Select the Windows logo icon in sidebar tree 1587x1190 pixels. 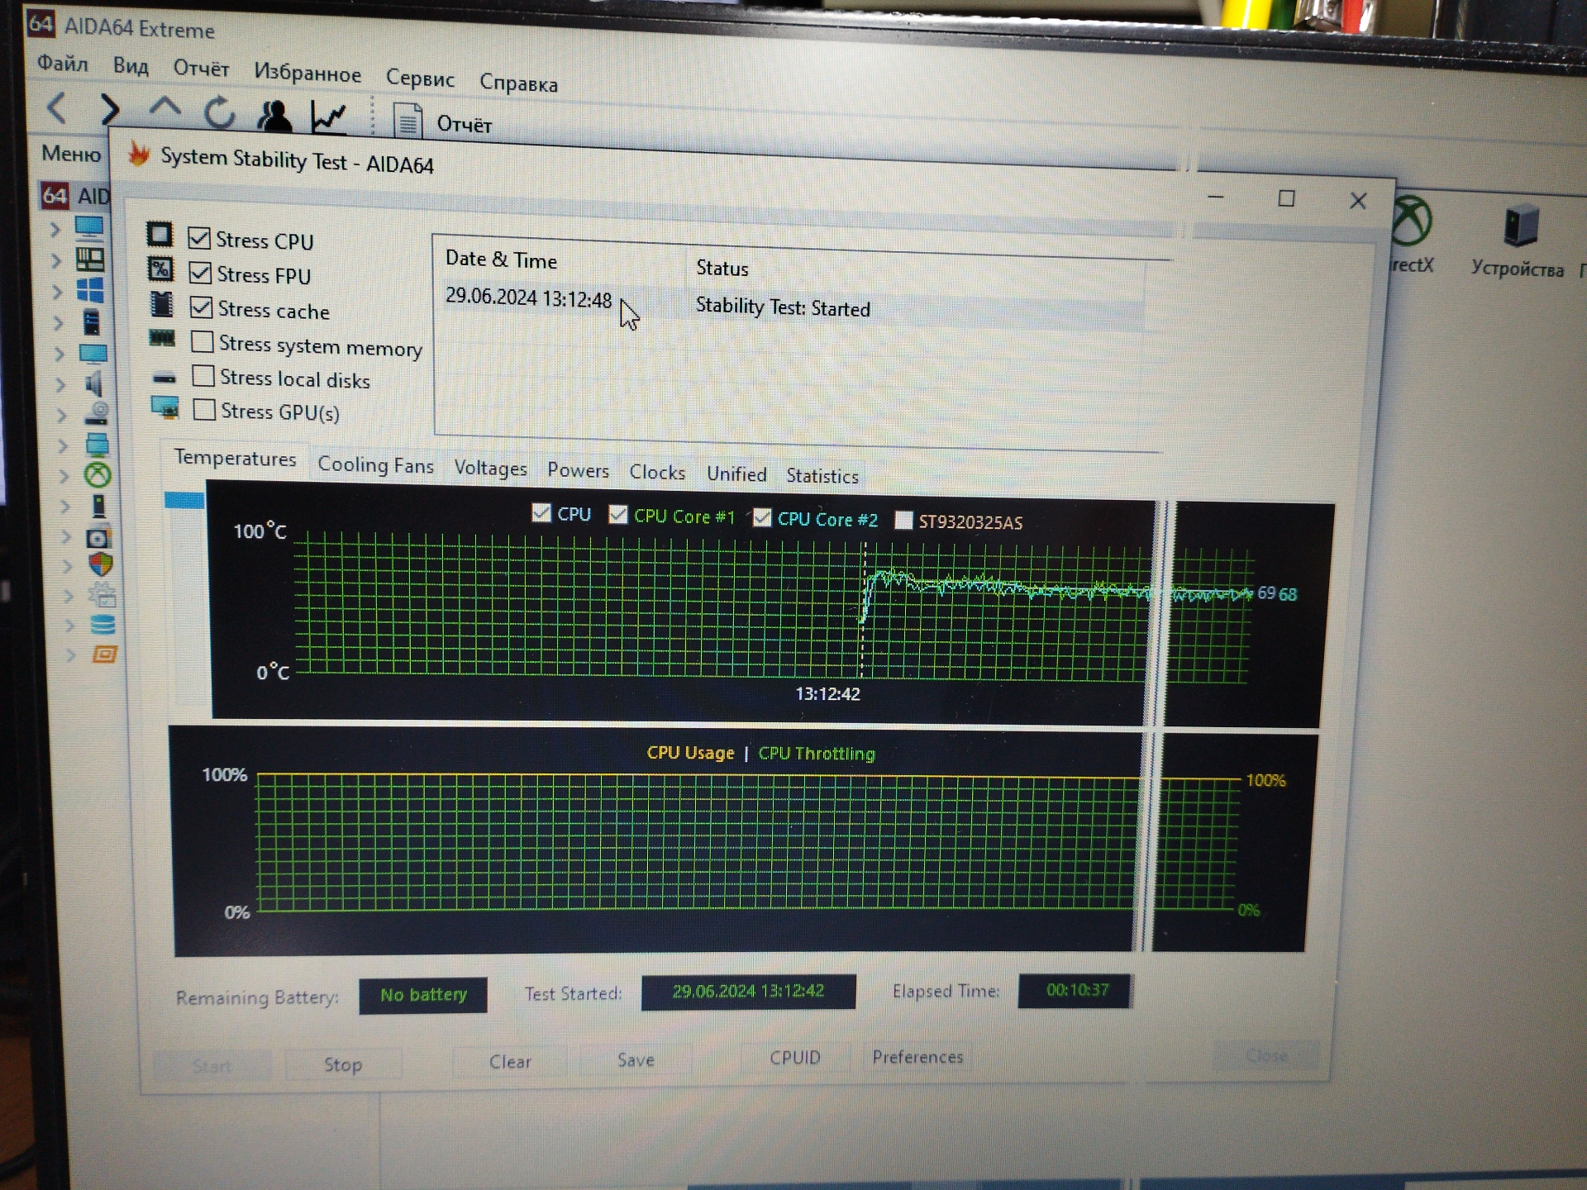point(90,290)
